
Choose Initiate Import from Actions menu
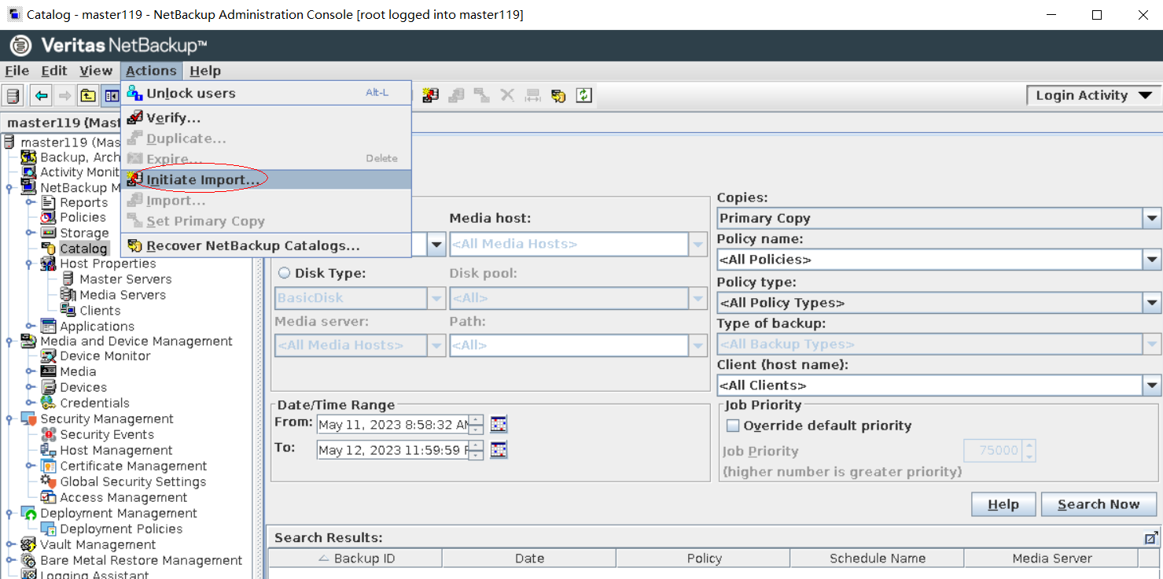[203, 179]
